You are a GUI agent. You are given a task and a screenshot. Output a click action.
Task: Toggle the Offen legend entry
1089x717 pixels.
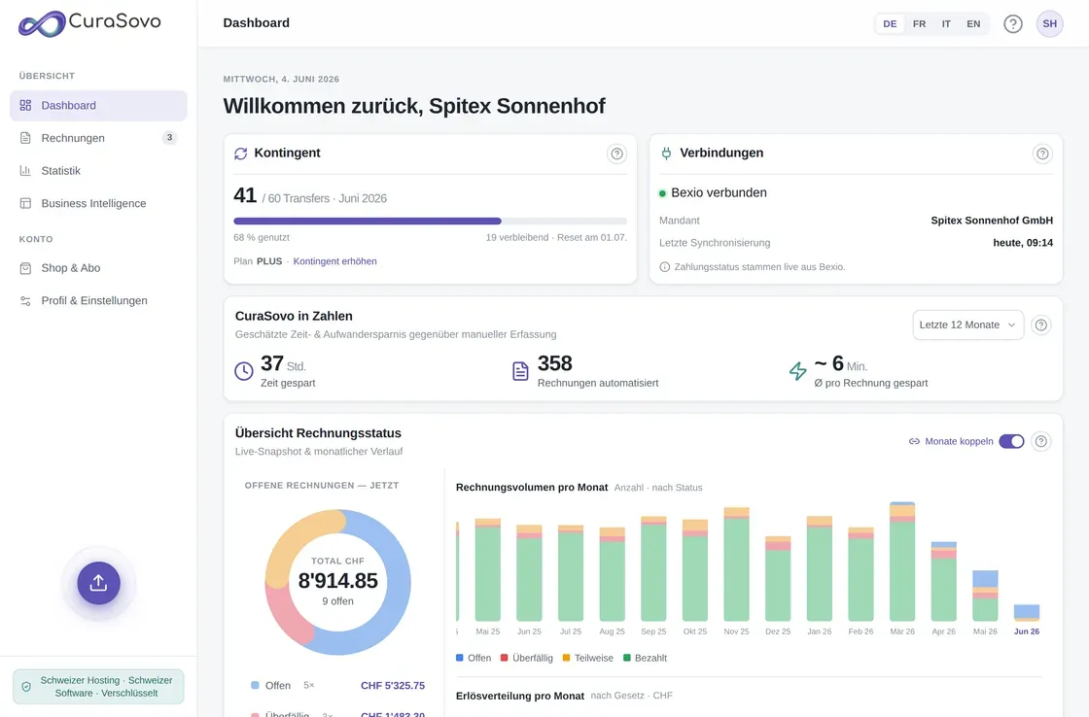474,658
